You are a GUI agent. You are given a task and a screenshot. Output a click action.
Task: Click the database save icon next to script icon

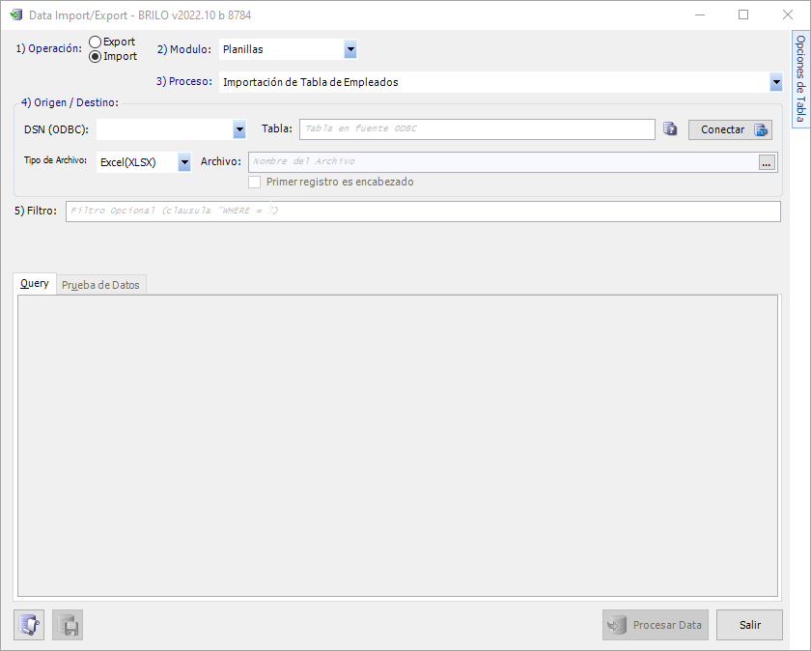point(67,625)
